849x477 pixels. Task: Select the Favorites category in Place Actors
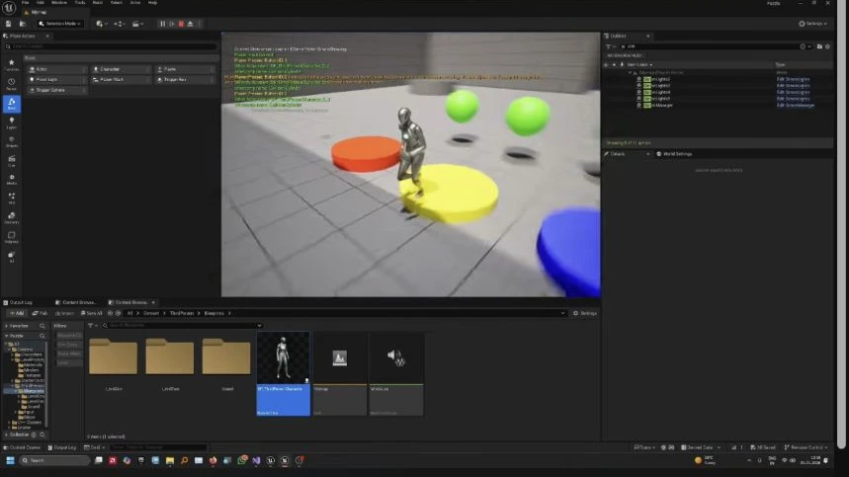tap(12, 65)
